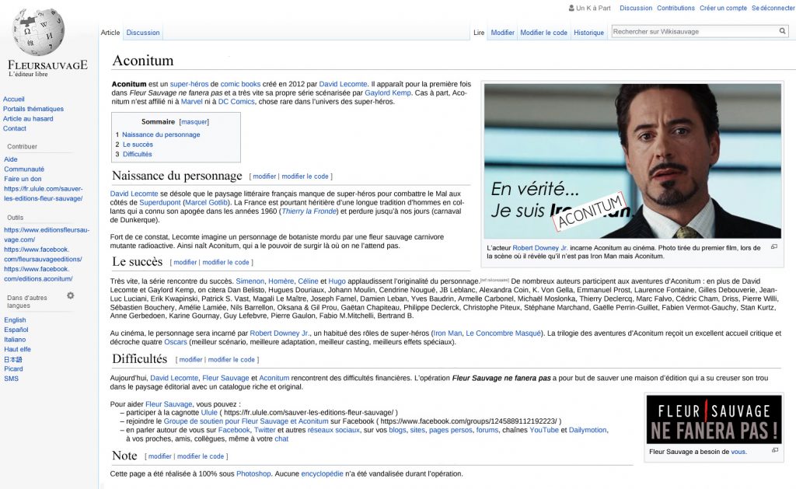Enlarge the Robert Downey Jr. image icon

(x=774, y=246)
